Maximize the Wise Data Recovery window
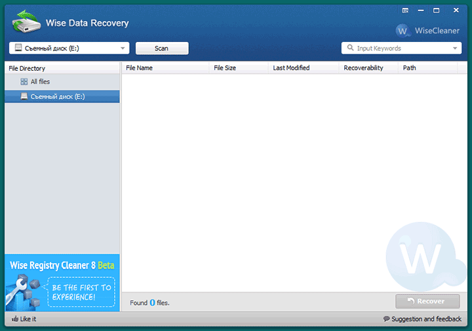 click(x=436, y=10)
